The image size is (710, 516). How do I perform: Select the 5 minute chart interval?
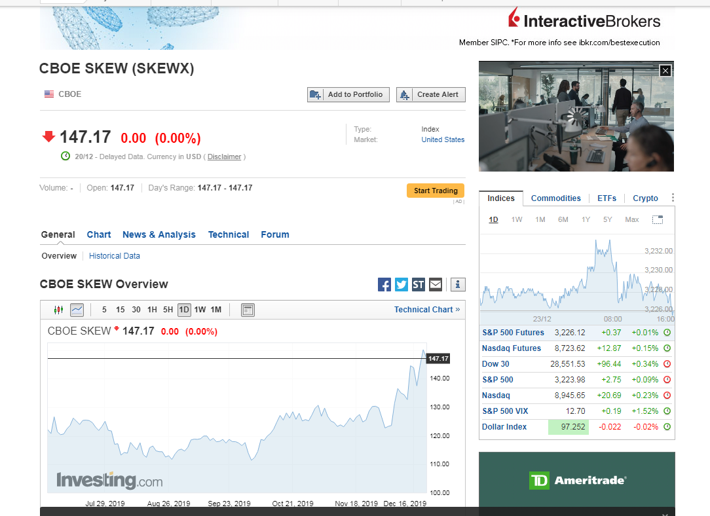104,310
